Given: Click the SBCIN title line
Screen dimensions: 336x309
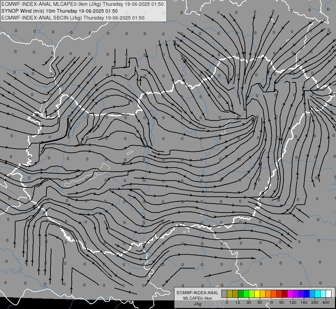Looking at the screenshot, I should pos(73,18).
